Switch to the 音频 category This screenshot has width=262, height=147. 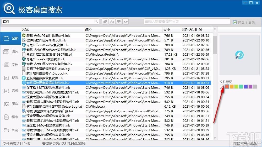[x=11, y=91]
